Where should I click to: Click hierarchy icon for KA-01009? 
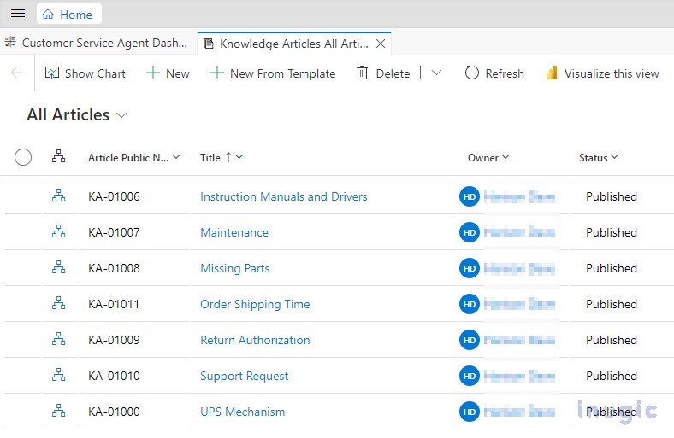(x=58, y=339)
